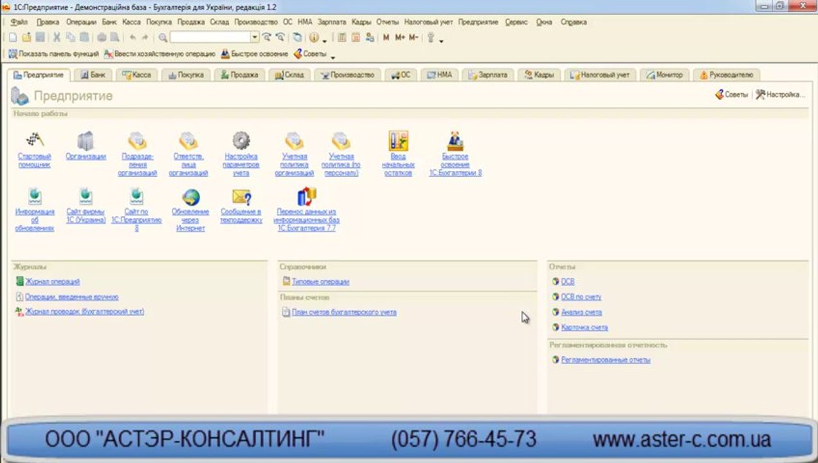This screenshot has width=818, height=463.
Task: Open Перенос данных из 1С:Бухгалтерия 7.7 icon
Action: (x=307, y=196)
